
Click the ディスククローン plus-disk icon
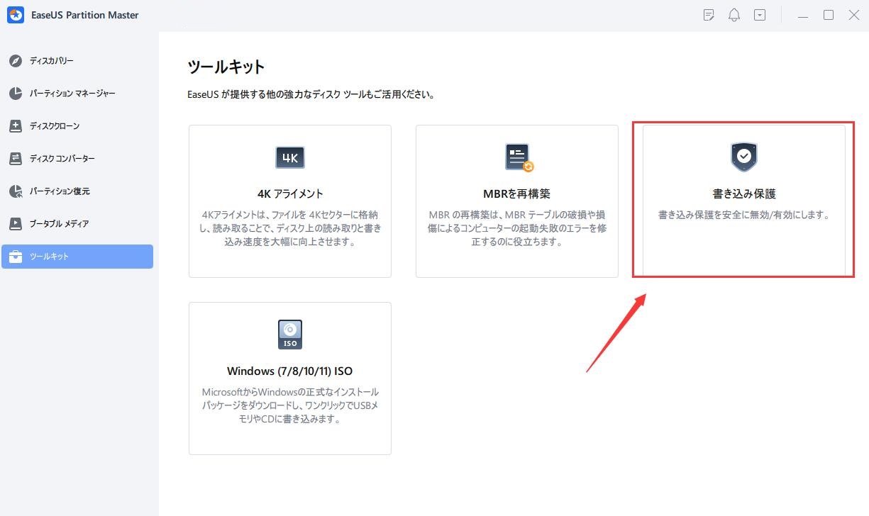[16, 126]
